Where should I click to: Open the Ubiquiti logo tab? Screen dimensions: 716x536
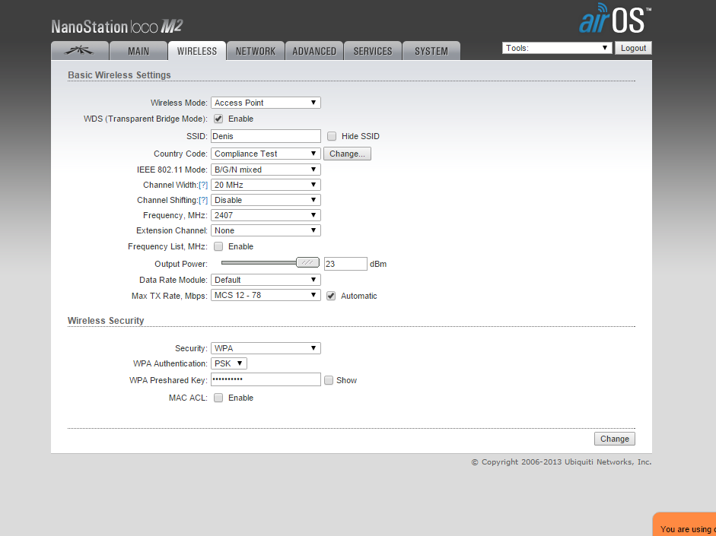coord(80,51)
